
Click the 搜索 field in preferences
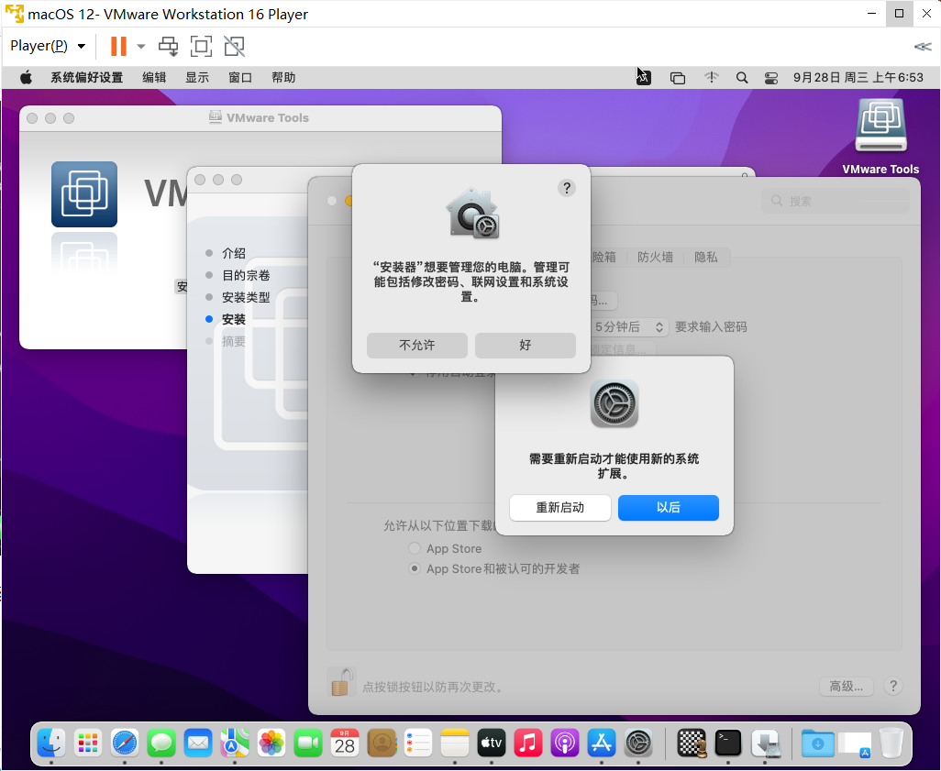[836, 201]
